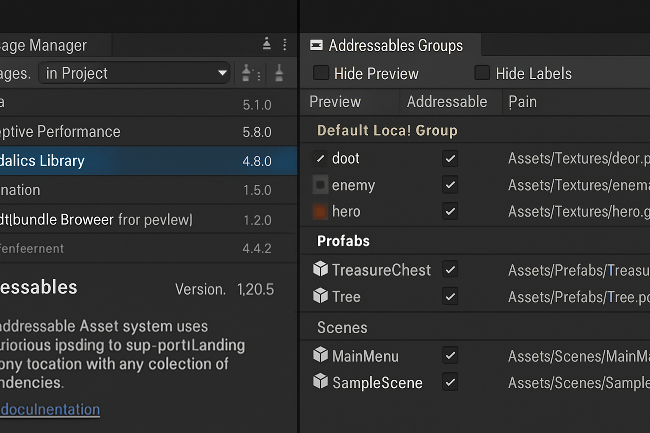650x433 pixels.
Task: Click the Assets/Textures/deor path cell
Action: tap(579, 158)
